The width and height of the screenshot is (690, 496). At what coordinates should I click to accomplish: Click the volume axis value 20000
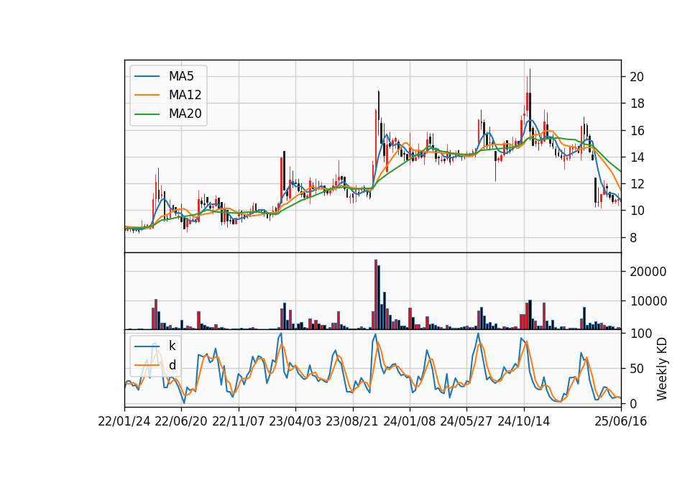tap(648, 272)
